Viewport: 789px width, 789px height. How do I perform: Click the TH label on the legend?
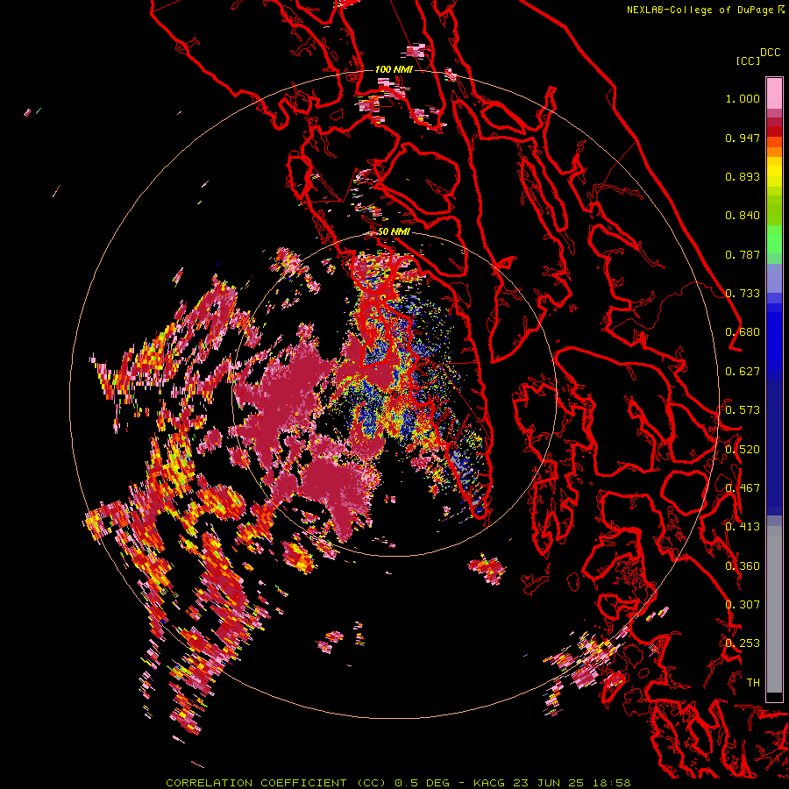[753, 683]
